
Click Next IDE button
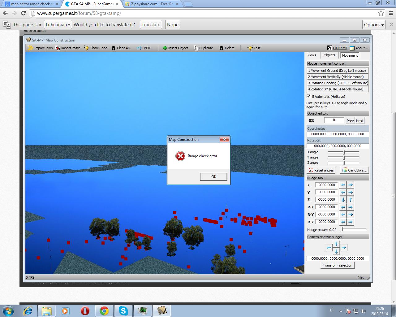tap(360, 121)
